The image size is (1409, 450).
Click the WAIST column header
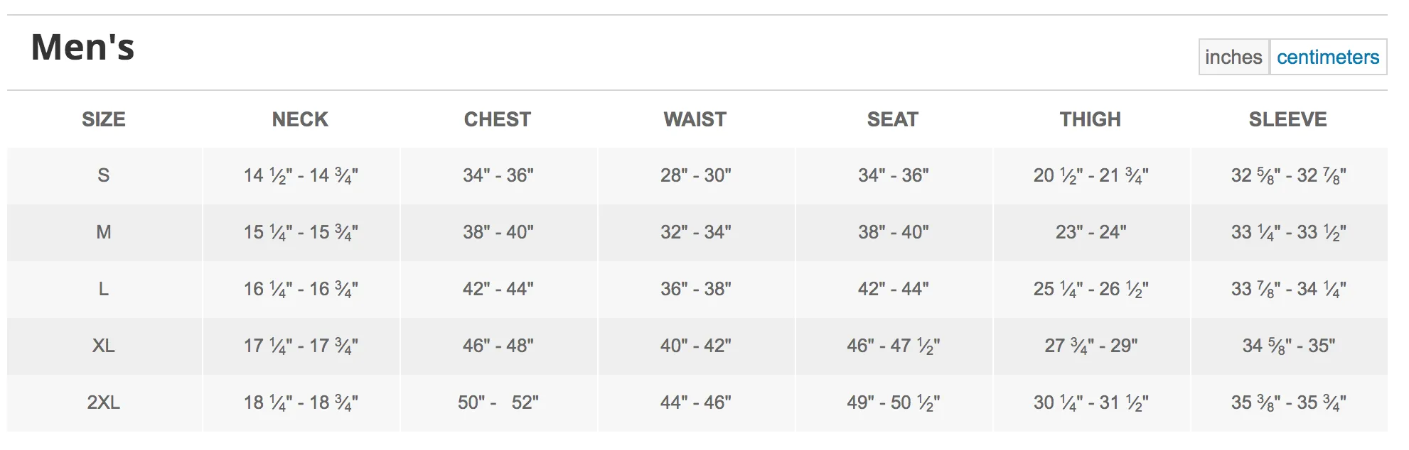tap(695, 119)
